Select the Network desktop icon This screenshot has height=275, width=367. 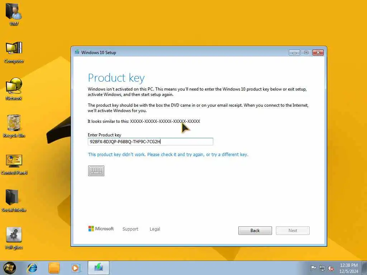(14, 89)
